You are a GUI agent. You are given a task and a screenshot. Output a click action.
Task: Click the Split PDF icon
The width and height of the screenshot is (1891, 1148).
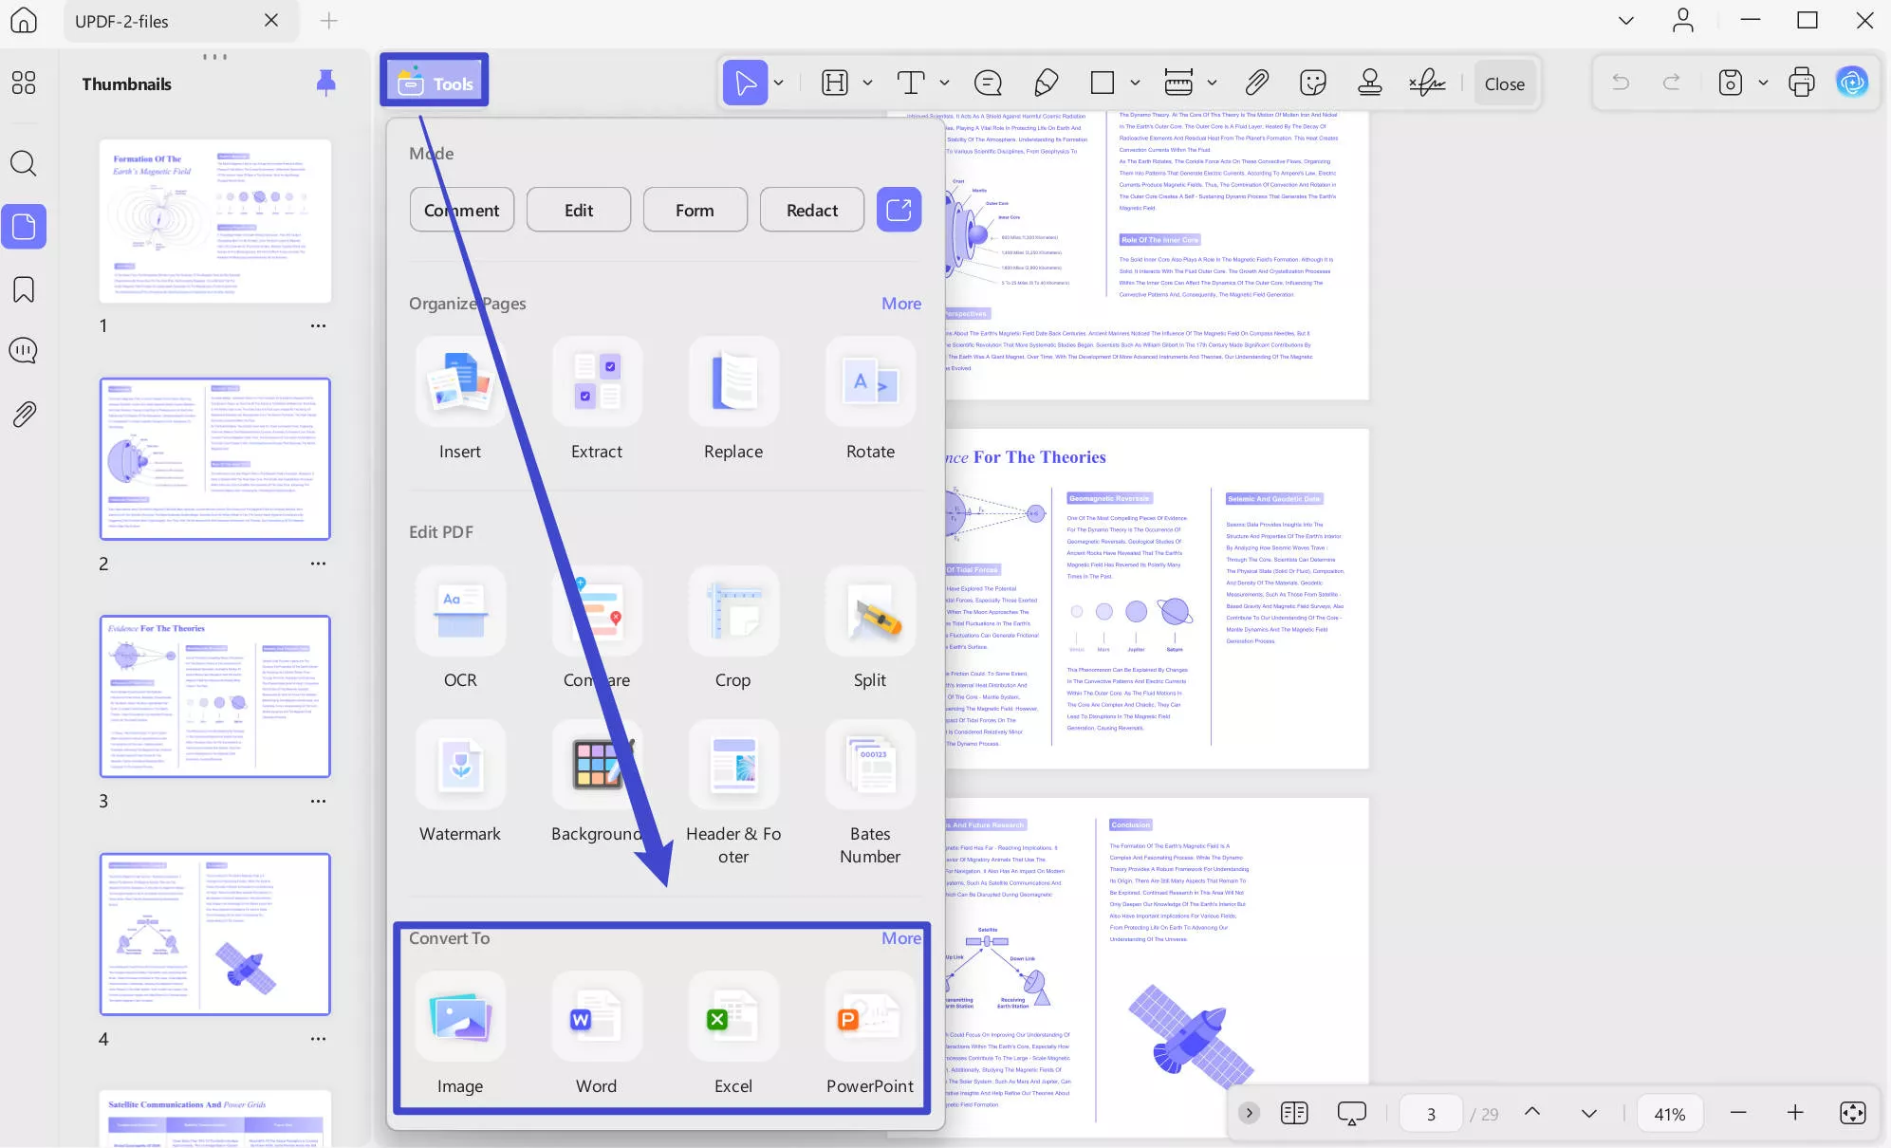pyautogui.click(x=869, y=611)
